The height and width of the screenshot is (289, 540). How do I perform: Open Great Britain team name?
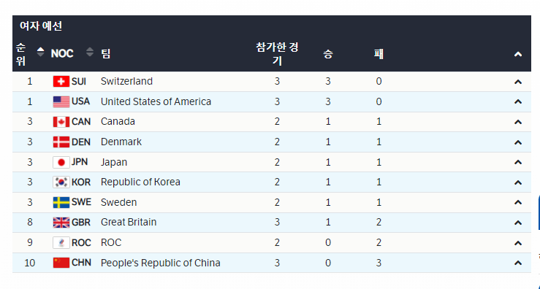click(x=129, y=223)
